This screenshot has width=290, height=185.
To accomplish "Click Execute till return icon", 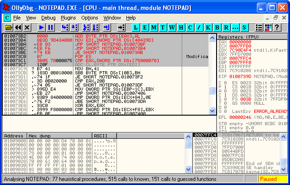I will [x=107, y=28].
